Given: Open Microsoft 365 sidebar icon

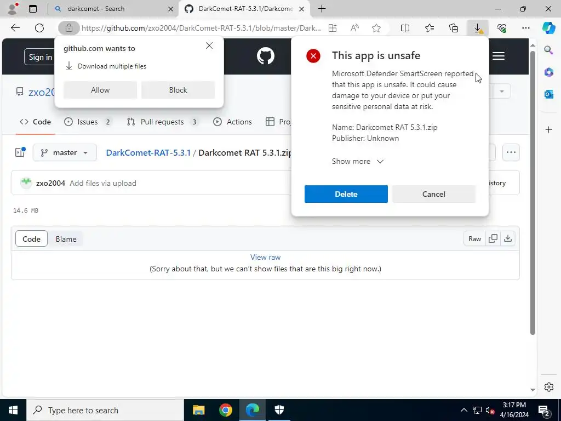Looking at the screenshot, I should click(x=548, y=72).
